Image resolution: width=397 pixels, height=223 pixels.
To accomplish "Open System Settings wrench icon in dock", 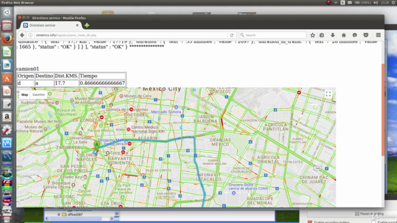I will (x=7, y=130).
